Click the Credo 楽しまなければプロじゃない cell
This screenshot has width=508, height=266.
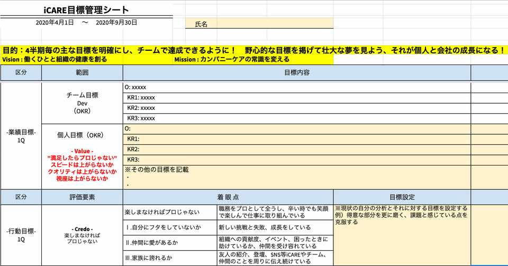click(x=83, y=235)
